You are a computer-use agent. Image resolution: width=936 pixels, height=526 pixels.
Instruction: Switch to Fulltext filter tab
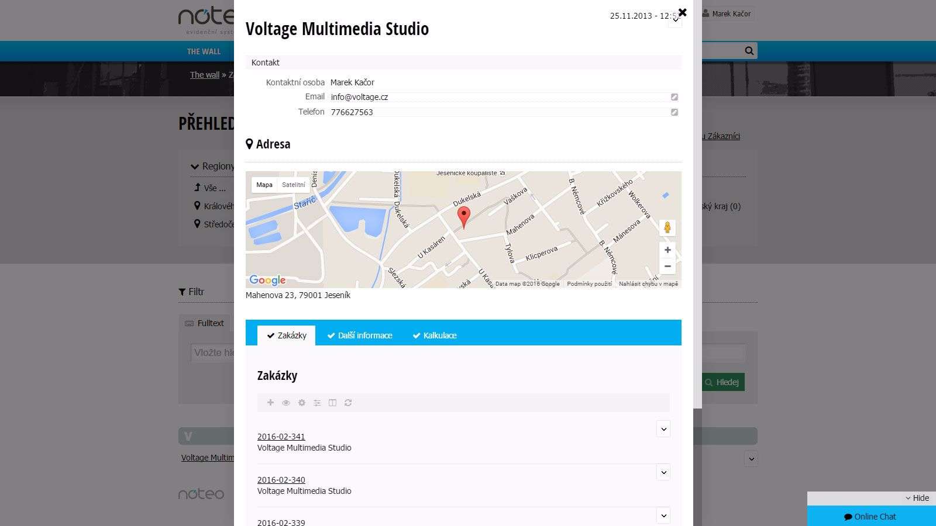(x=205, y=323)
